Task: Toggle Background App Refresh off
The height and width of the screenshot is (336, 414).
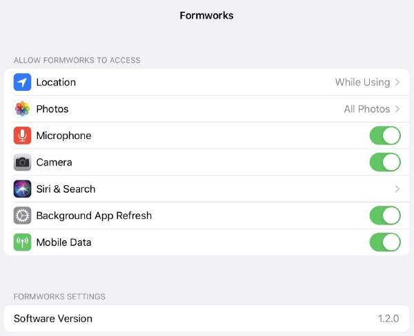Action: click(x=384, y=216)
